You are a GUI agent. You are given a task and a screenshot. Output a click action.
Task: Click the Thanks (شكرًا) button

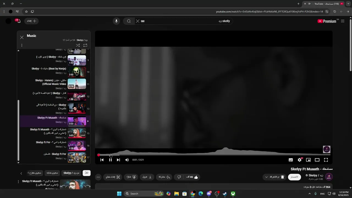click(x=131, y=177)
